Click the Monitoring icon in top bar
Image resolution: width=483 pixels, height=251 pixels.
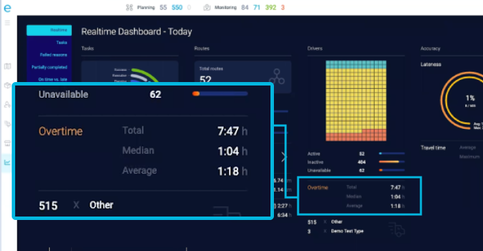click(207, 8)
